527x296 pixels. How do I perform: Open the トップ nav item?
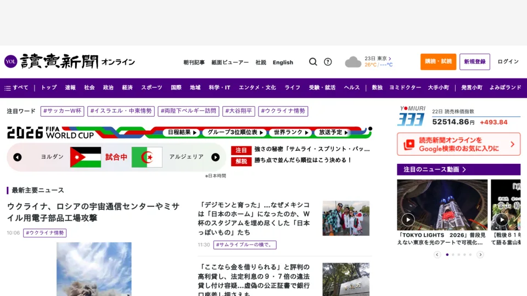49,88
